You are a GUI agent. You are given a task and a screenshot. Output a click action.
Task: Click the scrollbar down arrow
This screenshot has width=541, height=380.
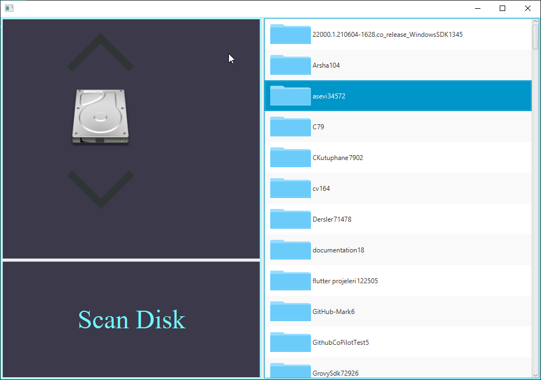tap(535, 375)
